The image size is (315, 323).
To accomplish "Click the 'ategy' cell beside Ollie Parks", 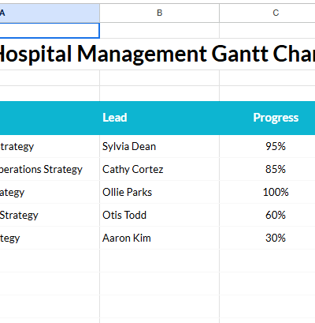I will pyautogui.click(x=50, y=192).
